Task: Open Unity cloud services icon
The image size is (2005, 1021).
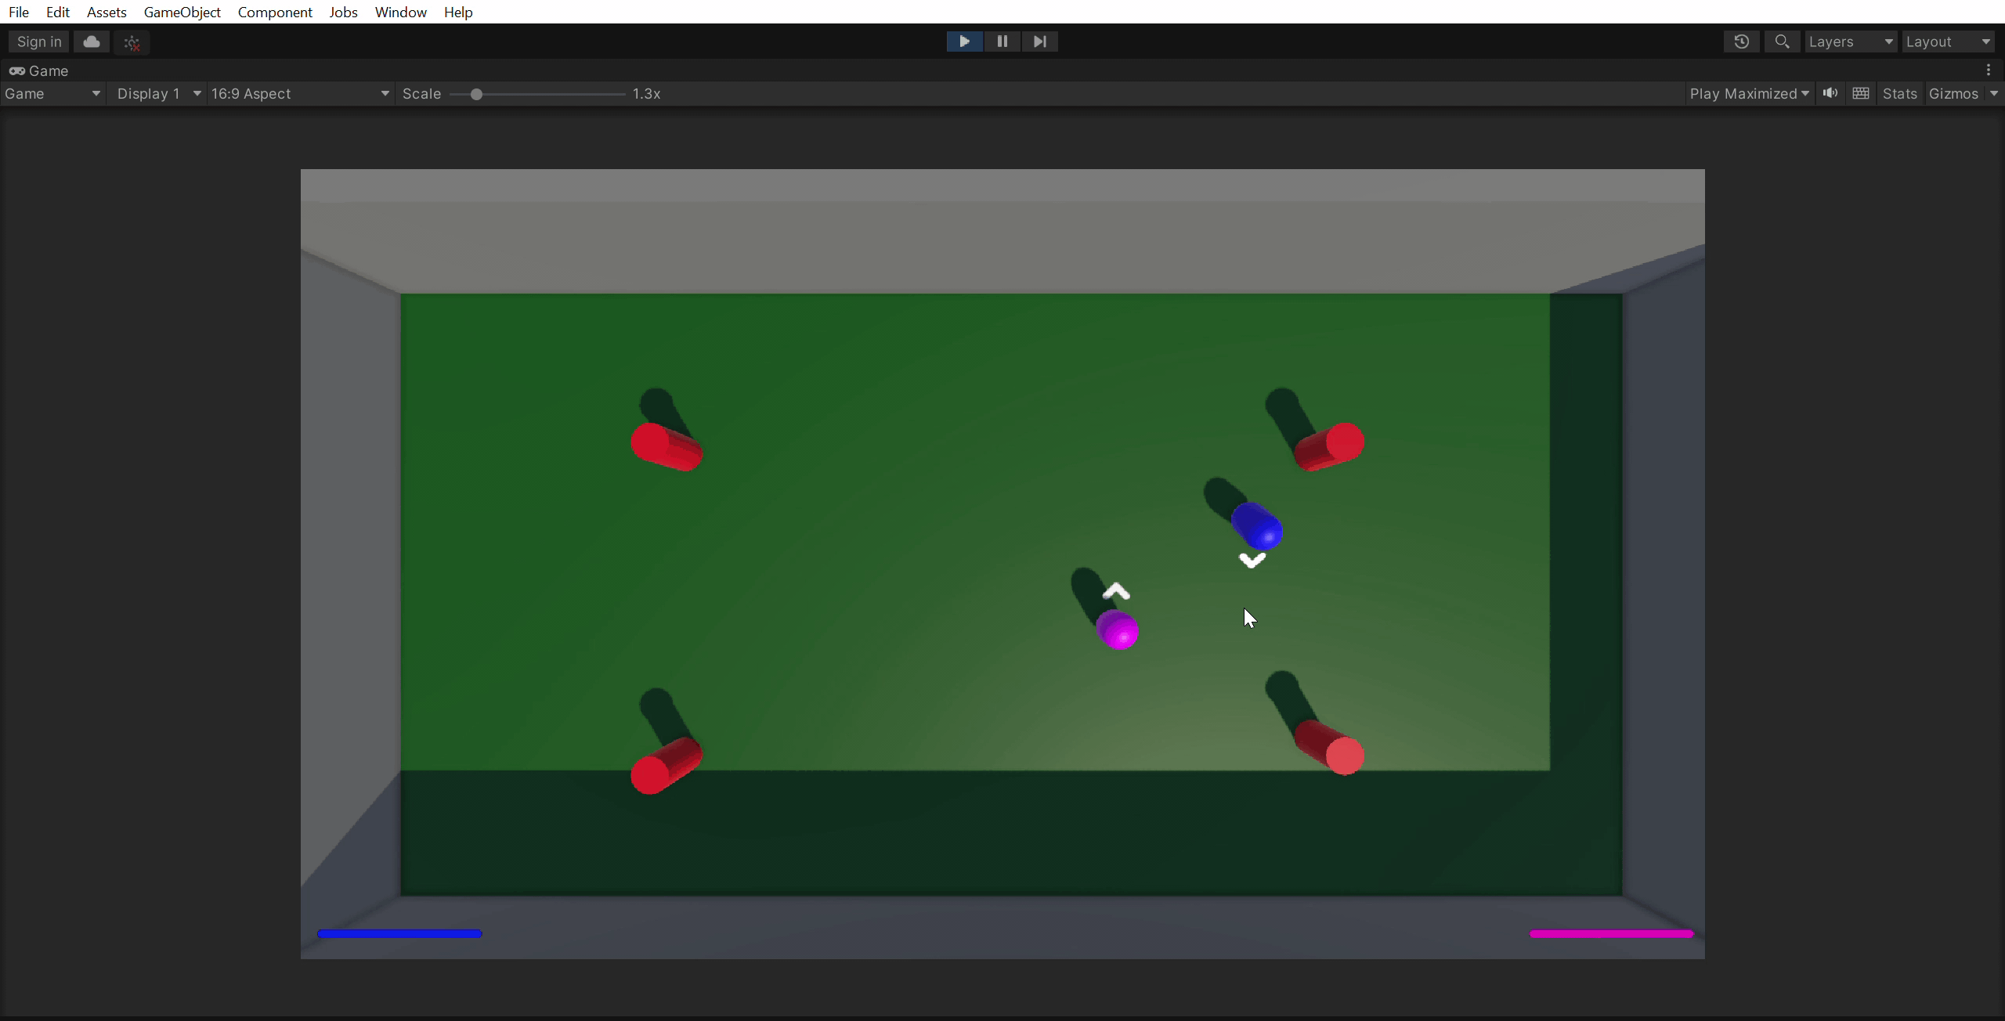Action: click(92, 41)
